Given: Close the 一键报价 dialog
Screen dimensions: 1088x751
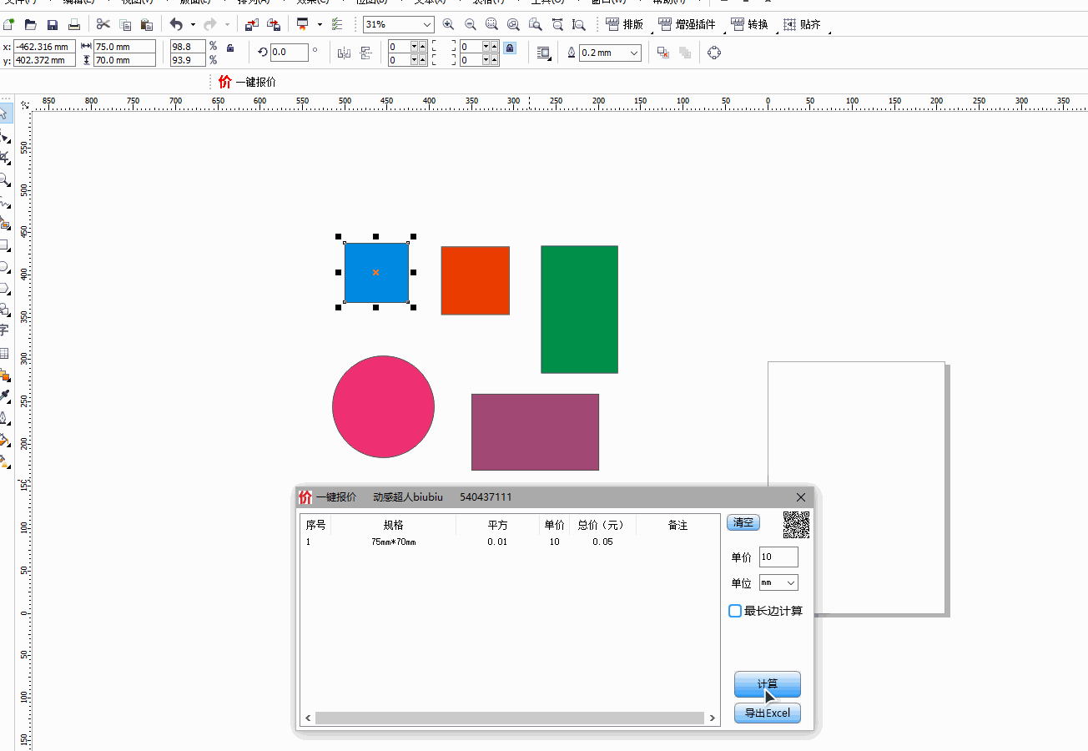Looking at the screenshot, I should (x=801, y=497).
